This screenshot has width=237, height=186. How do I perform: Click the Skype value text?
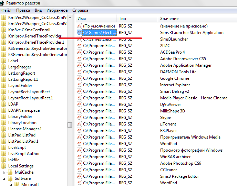pos(165,118)
